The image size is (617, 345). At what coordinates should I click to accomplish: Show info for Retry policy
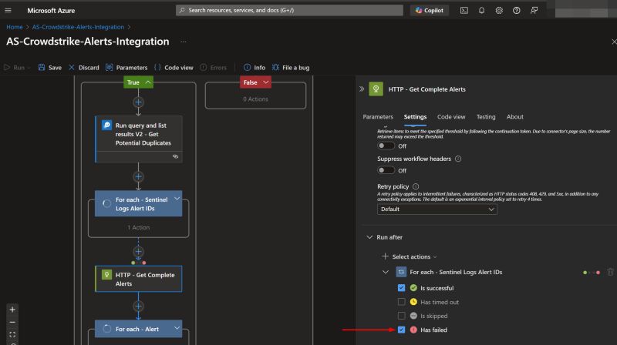(416, 186)
